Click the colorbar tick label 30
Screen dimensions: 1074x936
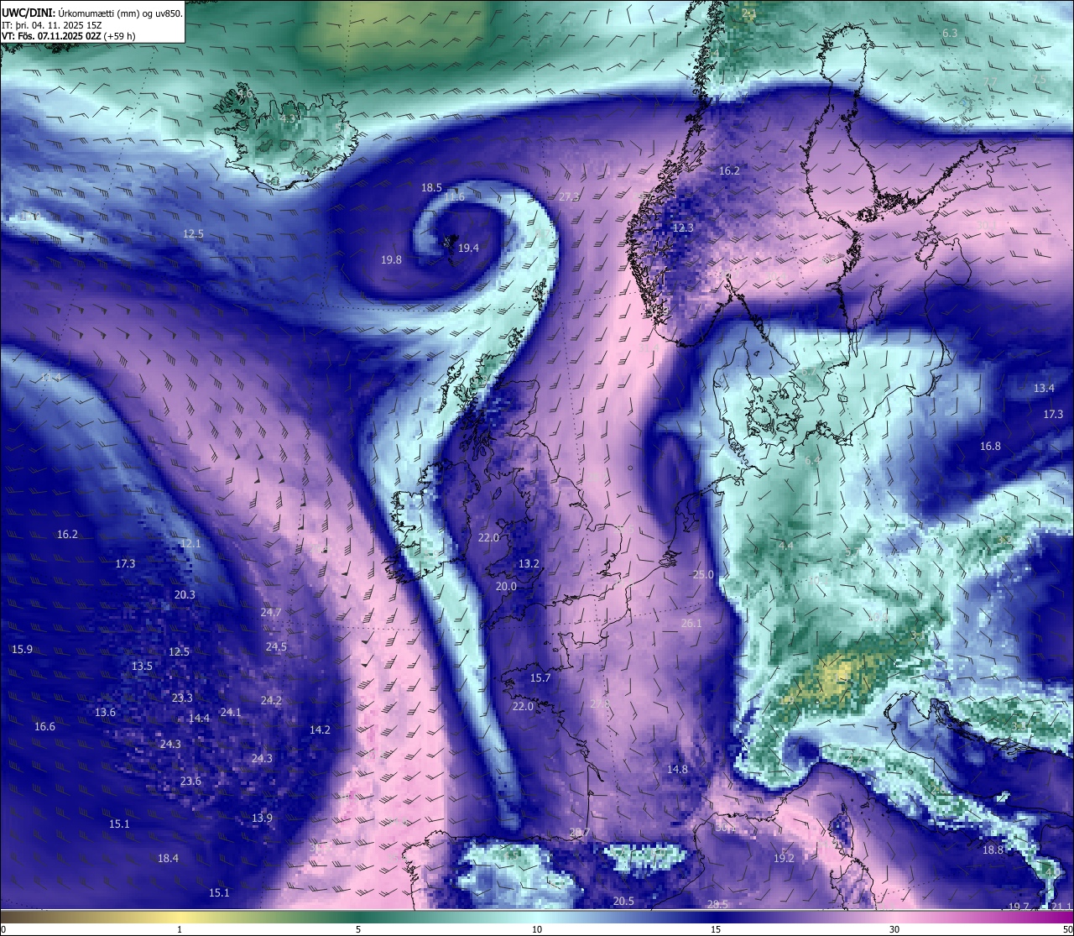point(894,929)
